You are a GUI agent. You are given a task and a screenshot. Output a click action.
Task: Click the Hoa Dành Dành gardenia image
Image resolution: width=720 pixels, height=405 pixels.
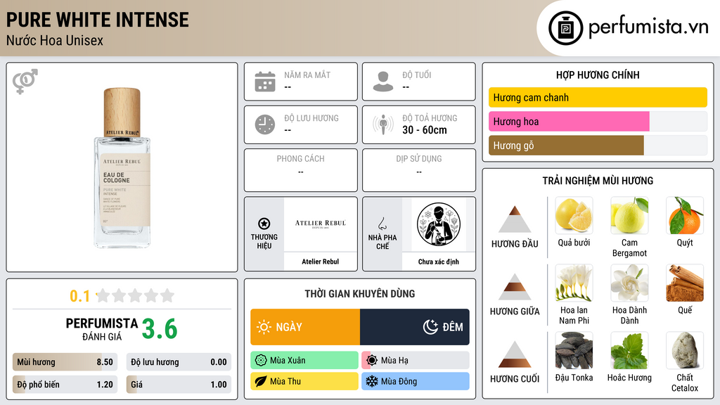pyautogui.click(x=629, y=283)
